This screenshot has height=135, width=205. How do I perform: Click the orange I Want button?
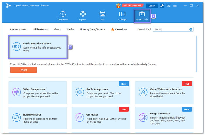(x=23, y=70)
